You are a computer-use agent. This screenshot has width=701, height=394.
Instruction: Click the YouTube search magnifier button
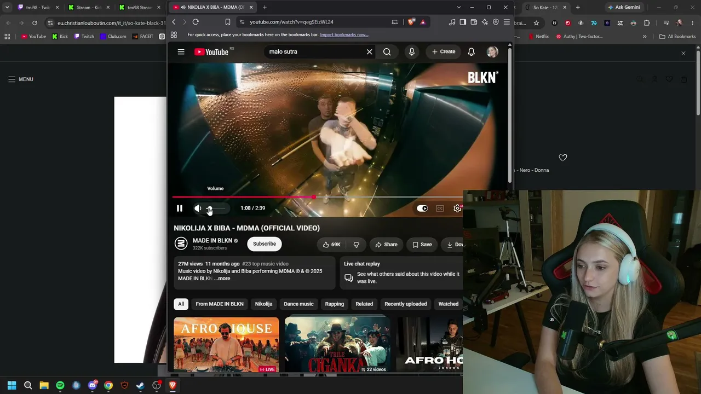387,52
